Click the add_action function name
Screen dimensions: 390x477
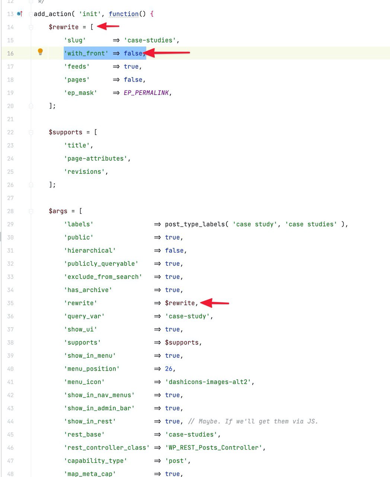point(52,14)
